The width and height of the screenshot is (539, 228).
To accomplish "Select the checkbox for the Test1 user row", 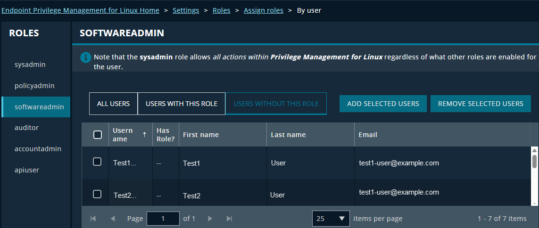I will tap(97, 162).
